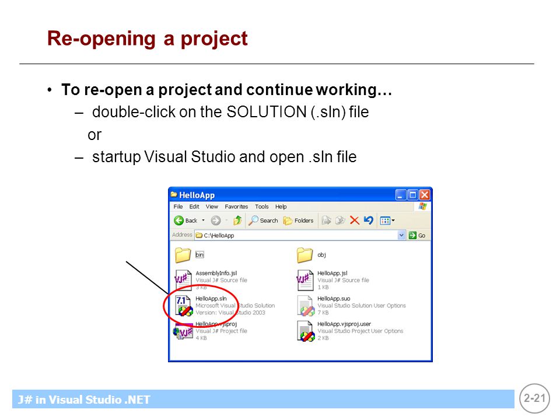Image resolution: width=560 pixels, height=420 pixels.
Task: Close the HelloApp window
Action: 424,195
